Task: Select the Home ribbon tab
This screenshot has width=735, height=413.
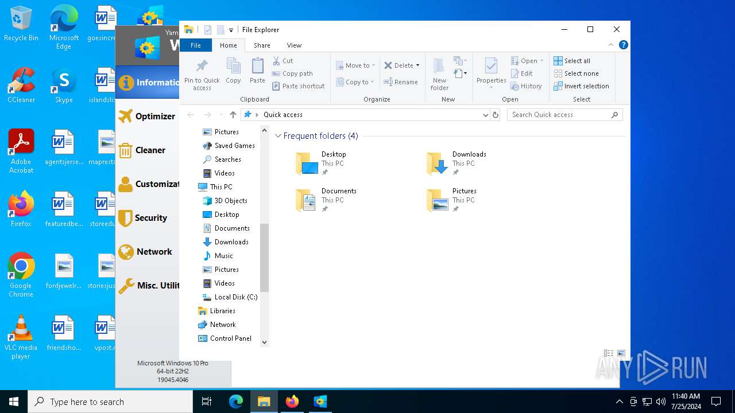Action: 228,45
